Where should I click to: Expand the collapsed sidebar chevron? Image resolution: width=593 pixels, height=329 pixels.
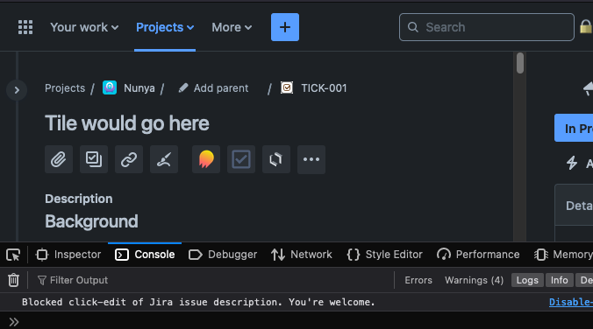(17, 90)
